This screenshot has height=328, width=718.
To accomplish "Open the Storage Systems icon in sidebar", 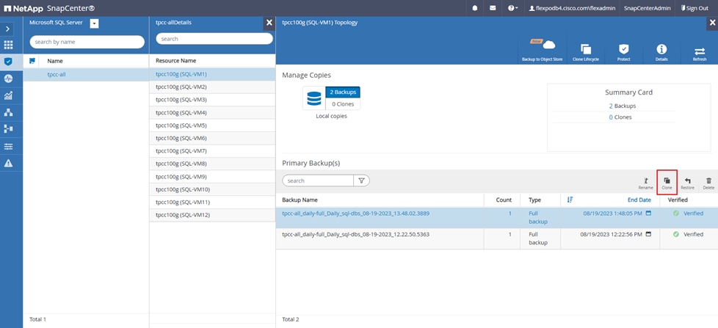I will coord(8,129).
